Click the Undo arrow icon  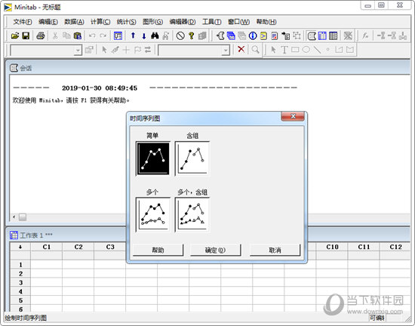tap(92, 35)
